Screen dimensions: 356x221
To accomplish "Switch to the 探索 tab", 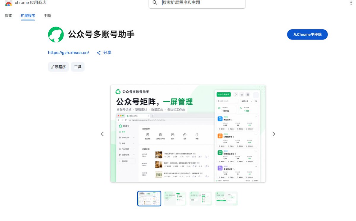I will coord(9,16).
